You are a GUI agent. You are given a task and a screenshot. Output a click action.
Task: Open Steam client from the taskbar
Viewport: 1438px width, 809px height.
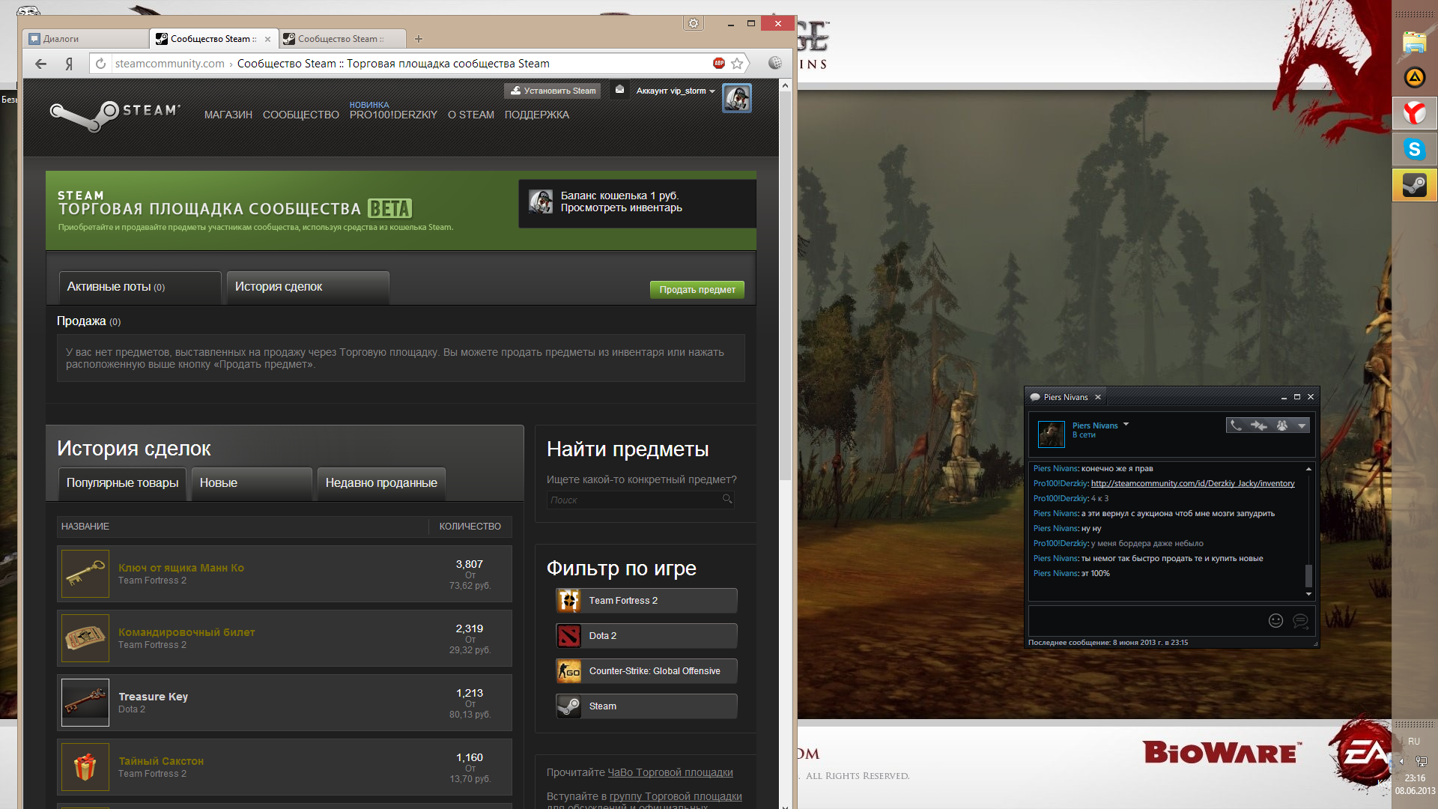(x=1414, y=185)
